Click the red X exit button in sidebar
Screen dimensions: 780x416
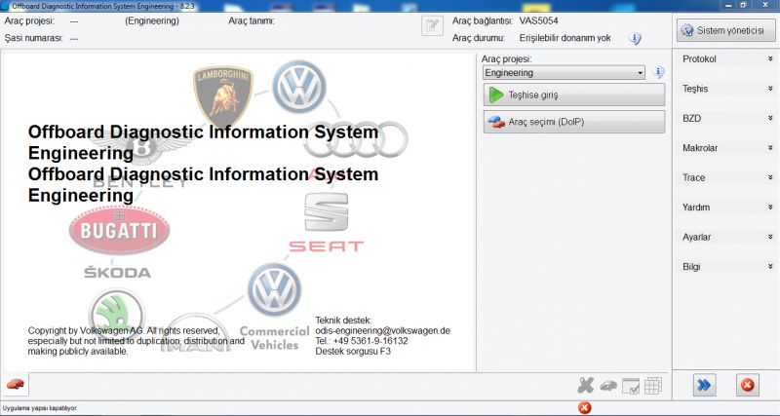tap(747, 385)
